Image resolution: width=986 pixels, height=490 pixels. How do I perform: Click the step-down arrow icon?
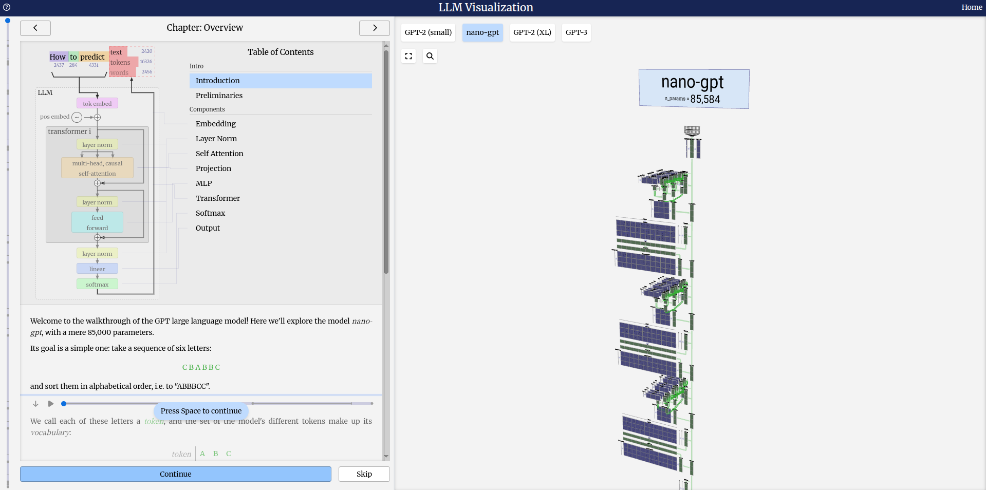pos(35,404)
